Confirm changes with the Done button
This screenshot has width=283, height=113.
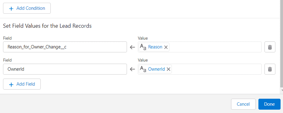(x=270, y=104)
